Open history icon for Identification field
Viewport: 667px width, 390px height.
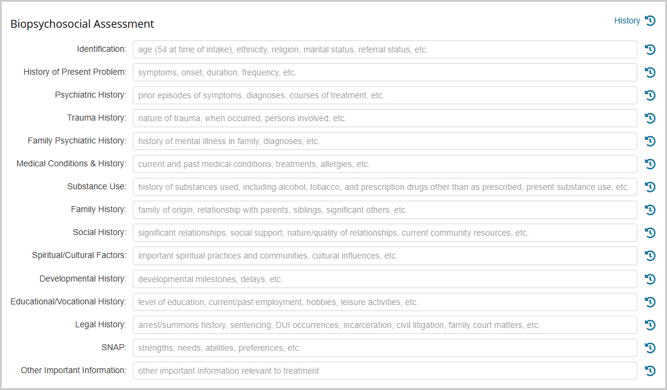click(650, 49)
